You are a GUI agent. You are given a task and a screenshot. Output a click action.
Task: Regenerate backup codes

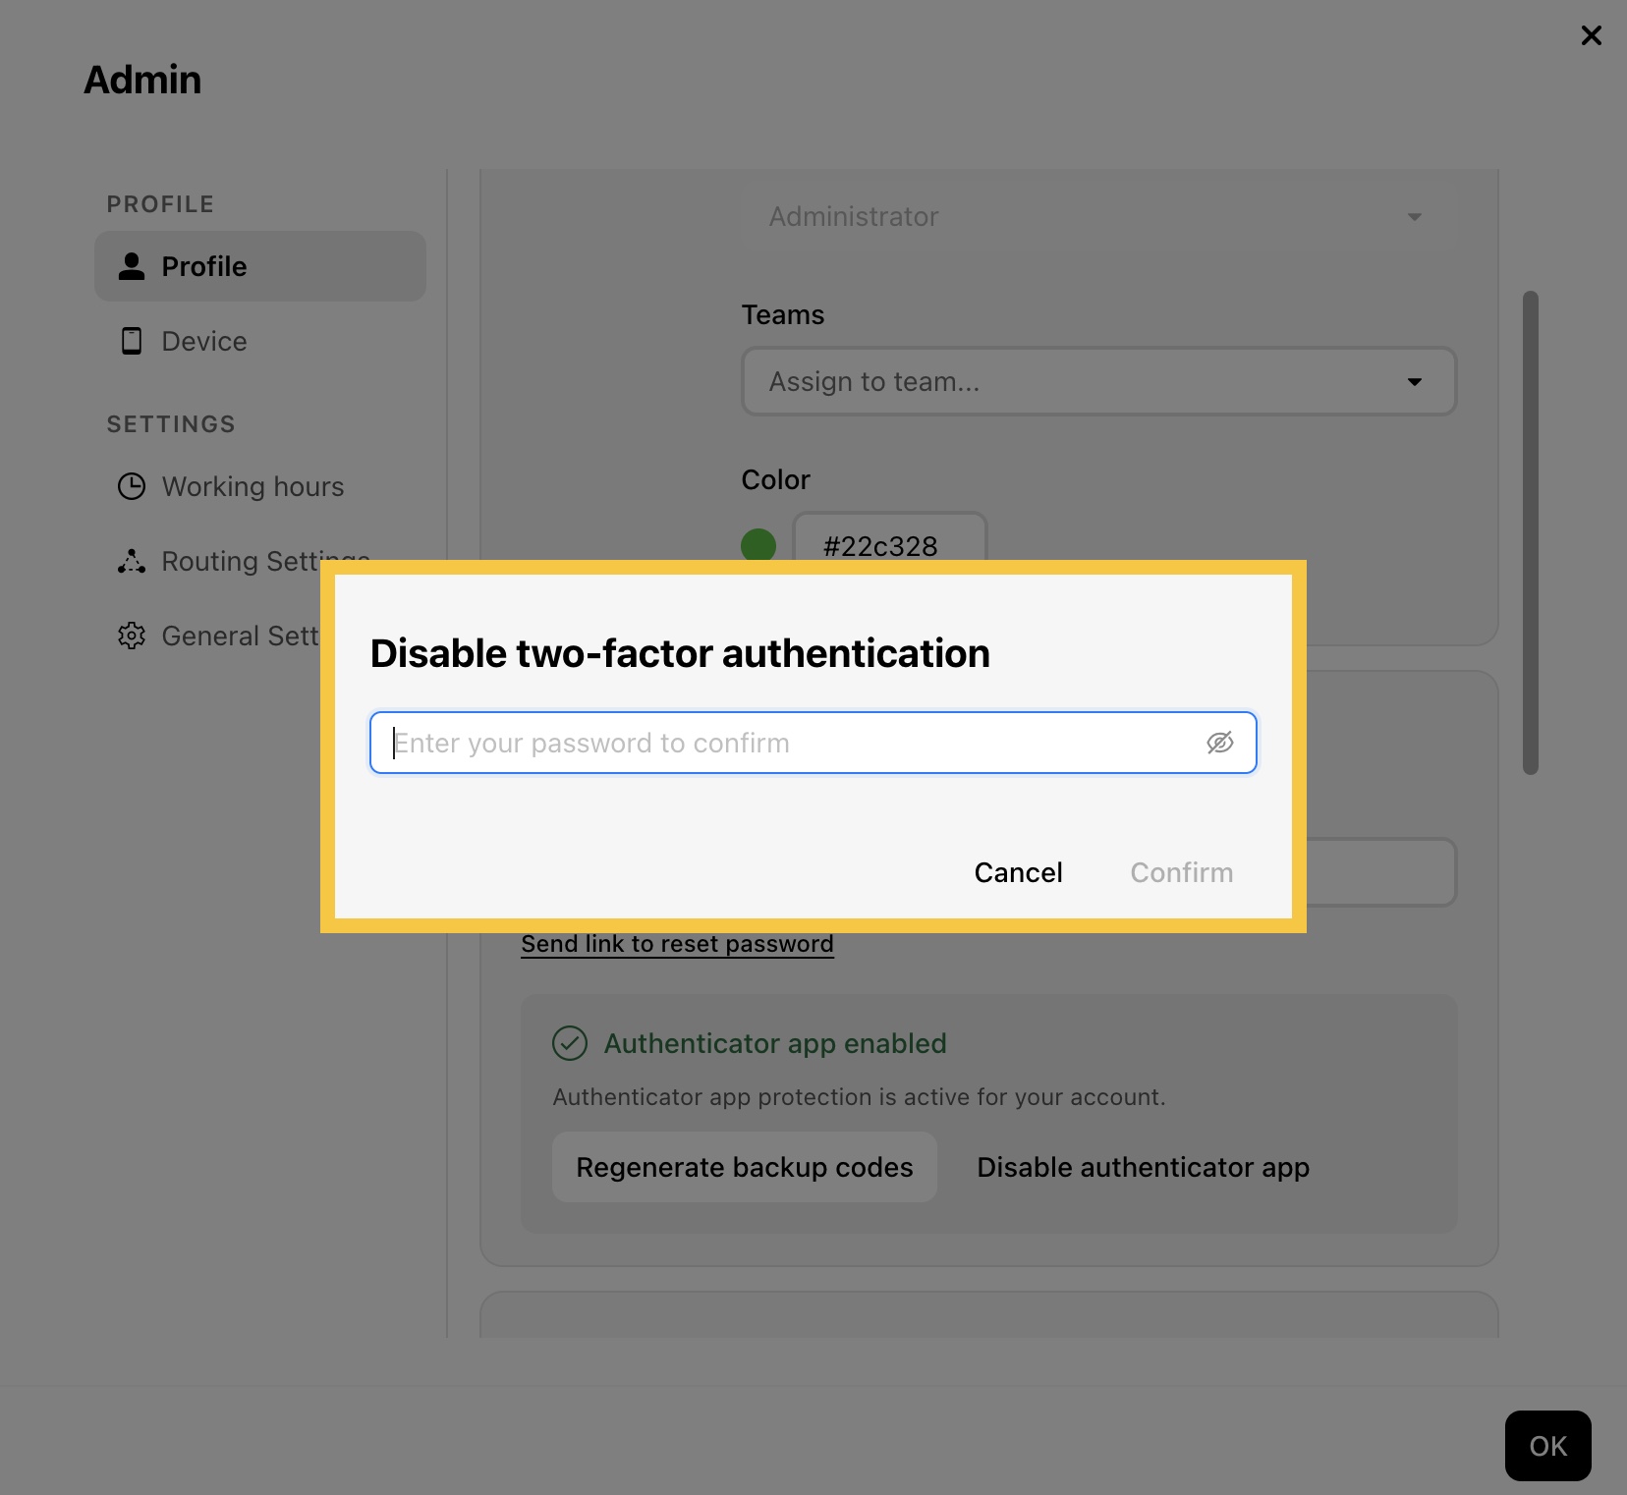point(745,1167)
